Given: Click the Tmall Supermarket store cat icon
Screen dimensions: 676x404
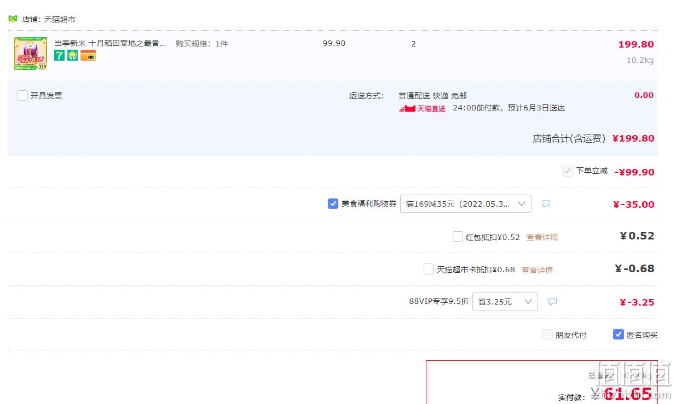Looking at the screenshot, I should coord(13,19).
